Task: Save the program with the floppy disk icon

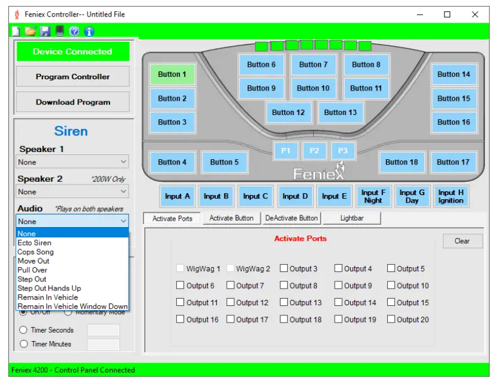Action: [x=45, y=31]
